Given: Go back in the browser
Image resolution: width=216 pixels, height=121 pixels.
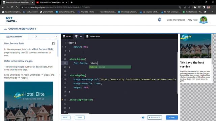Looking at the screenshot, I should pyautogui.click(x=3, y=7).
